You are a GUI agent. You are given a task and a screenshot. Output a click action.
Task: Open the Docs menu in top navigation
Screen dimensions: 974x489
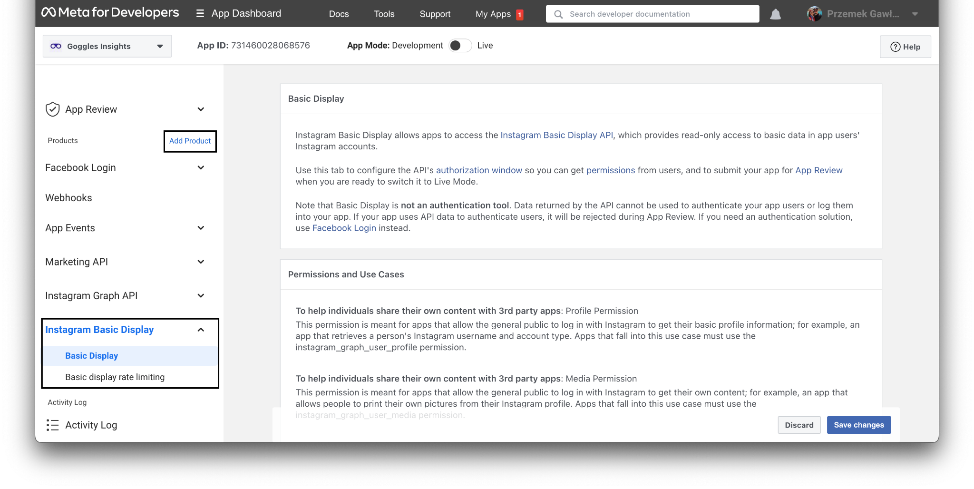(339, 14)
